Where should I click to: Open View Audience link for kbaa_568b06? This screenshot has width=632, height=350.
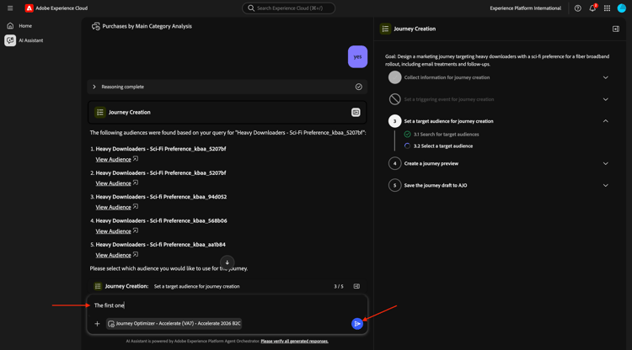tap(113, 231)
